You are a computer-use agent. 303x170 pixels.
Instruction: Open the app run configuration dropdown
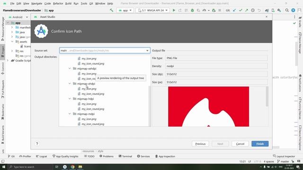pos(125,10)
